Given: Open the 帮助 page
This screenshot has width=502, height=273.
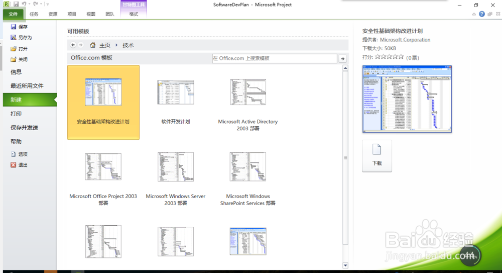Looking at the screenshot, I should pos(16,141).
